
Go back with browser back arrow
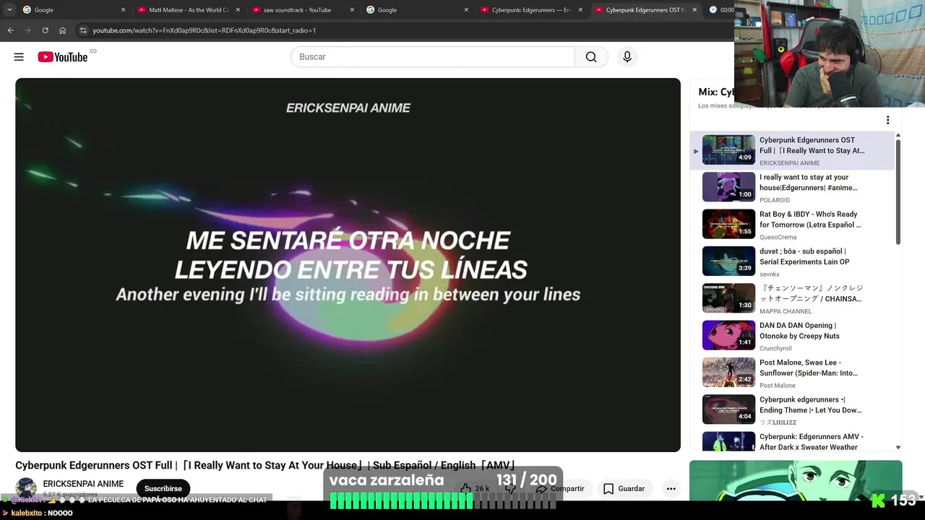[10, 30]
